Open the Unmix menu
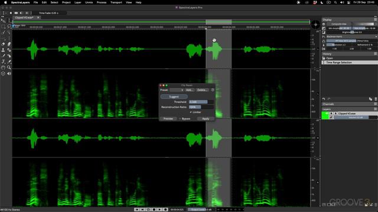This screenshot has width=378, height=212. [89, 2]
